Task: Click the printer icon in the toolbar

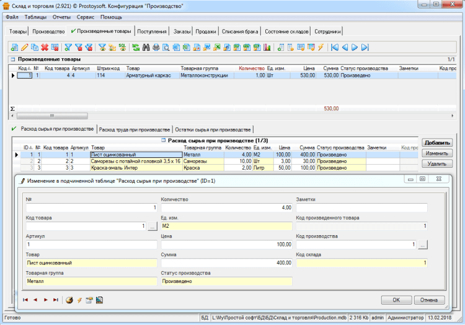Action: point(156,47)
